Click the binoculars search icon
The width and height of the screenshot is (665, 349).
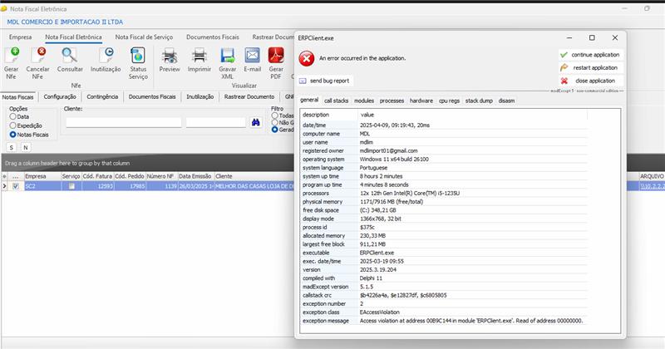coord(258,122)
